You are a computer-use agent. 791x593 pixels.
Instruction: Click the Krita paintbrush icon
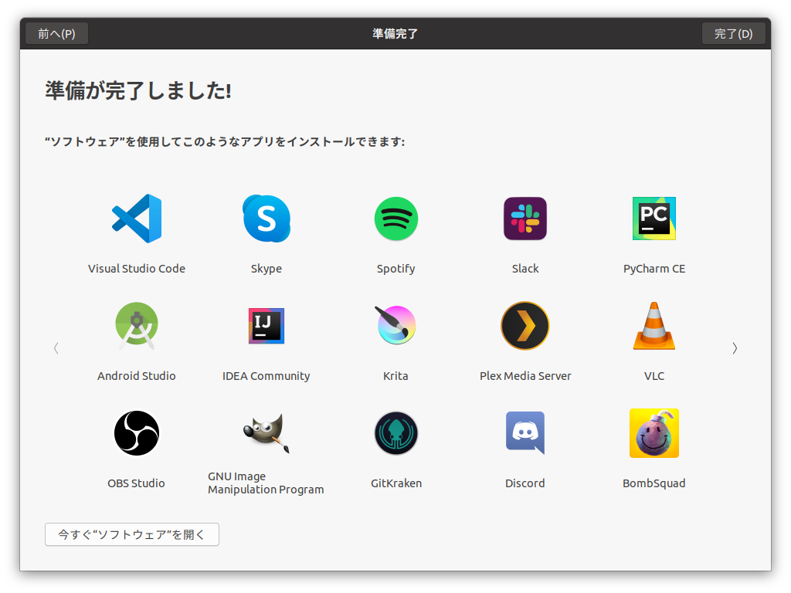[396, 325]
